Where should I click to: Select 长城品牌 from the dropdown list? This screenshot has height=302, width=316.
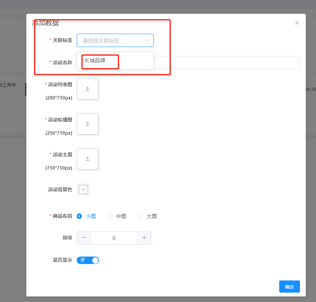pyautogui.click(x=95, y=61)
